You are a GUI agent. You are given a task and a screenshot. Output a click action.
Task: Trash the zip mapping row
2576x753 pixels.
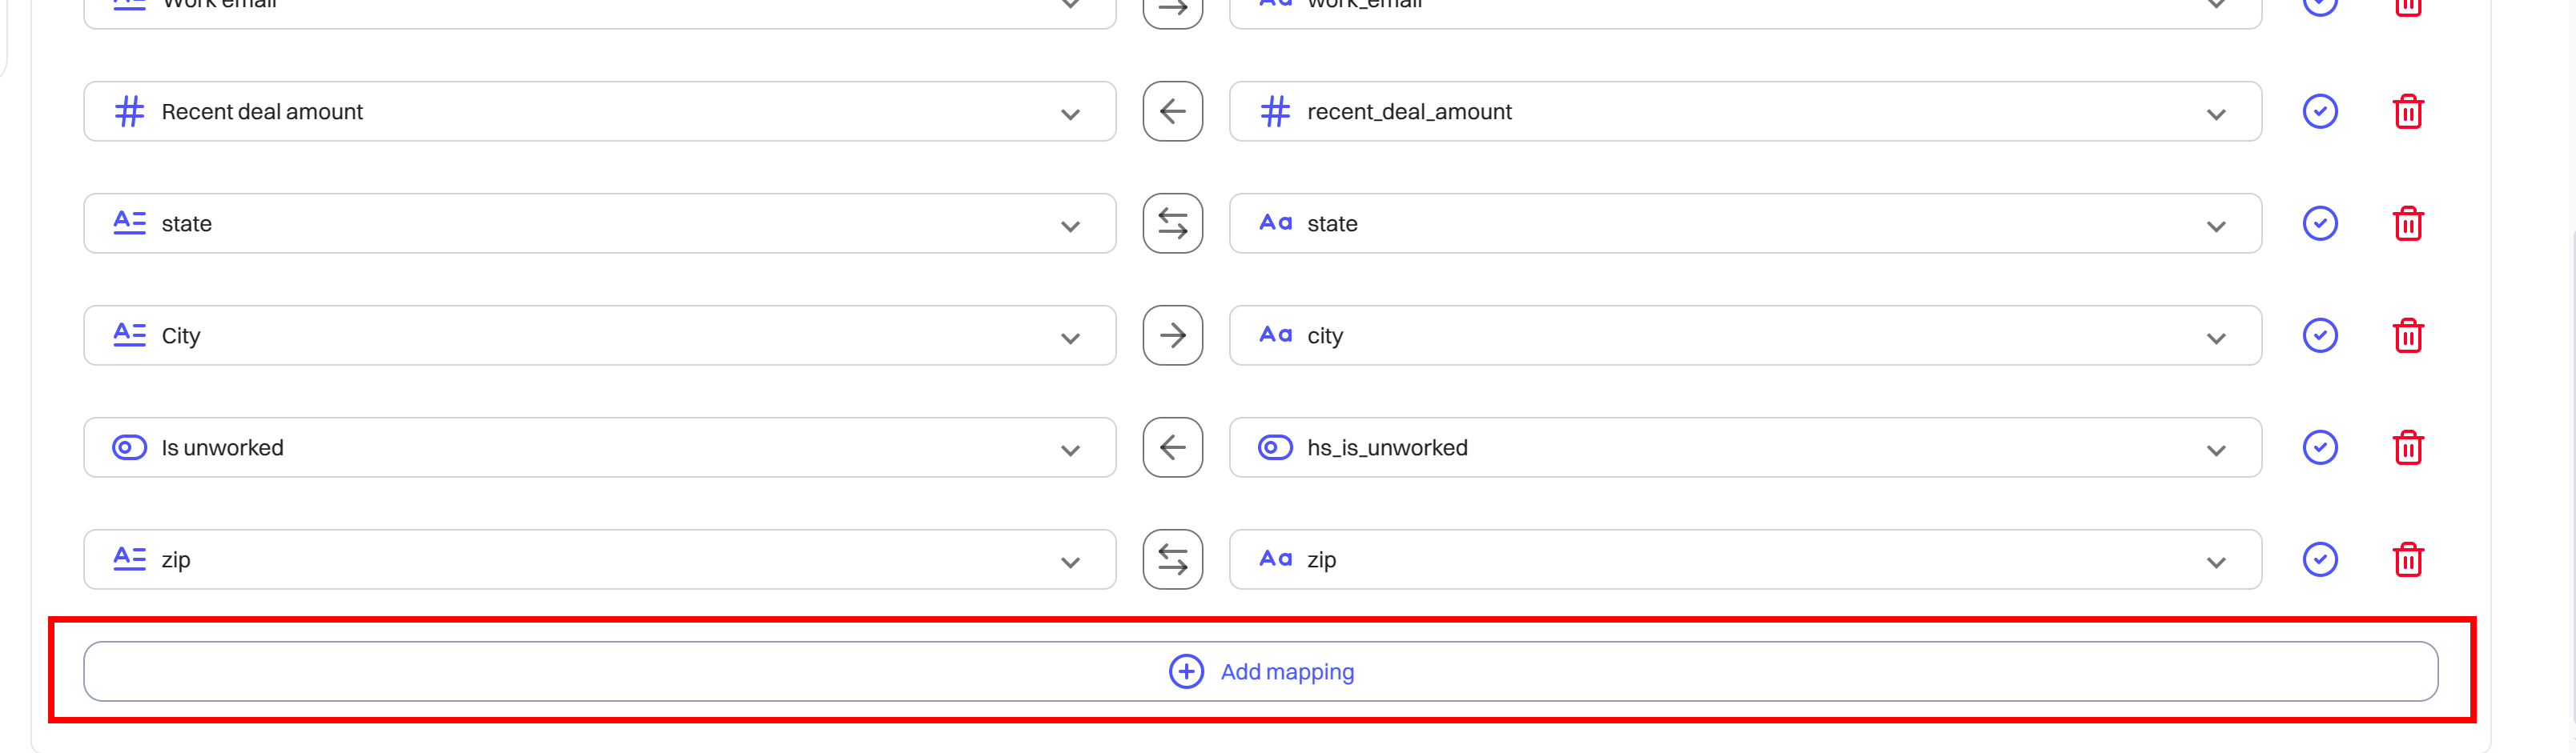tap(2408, 559)
